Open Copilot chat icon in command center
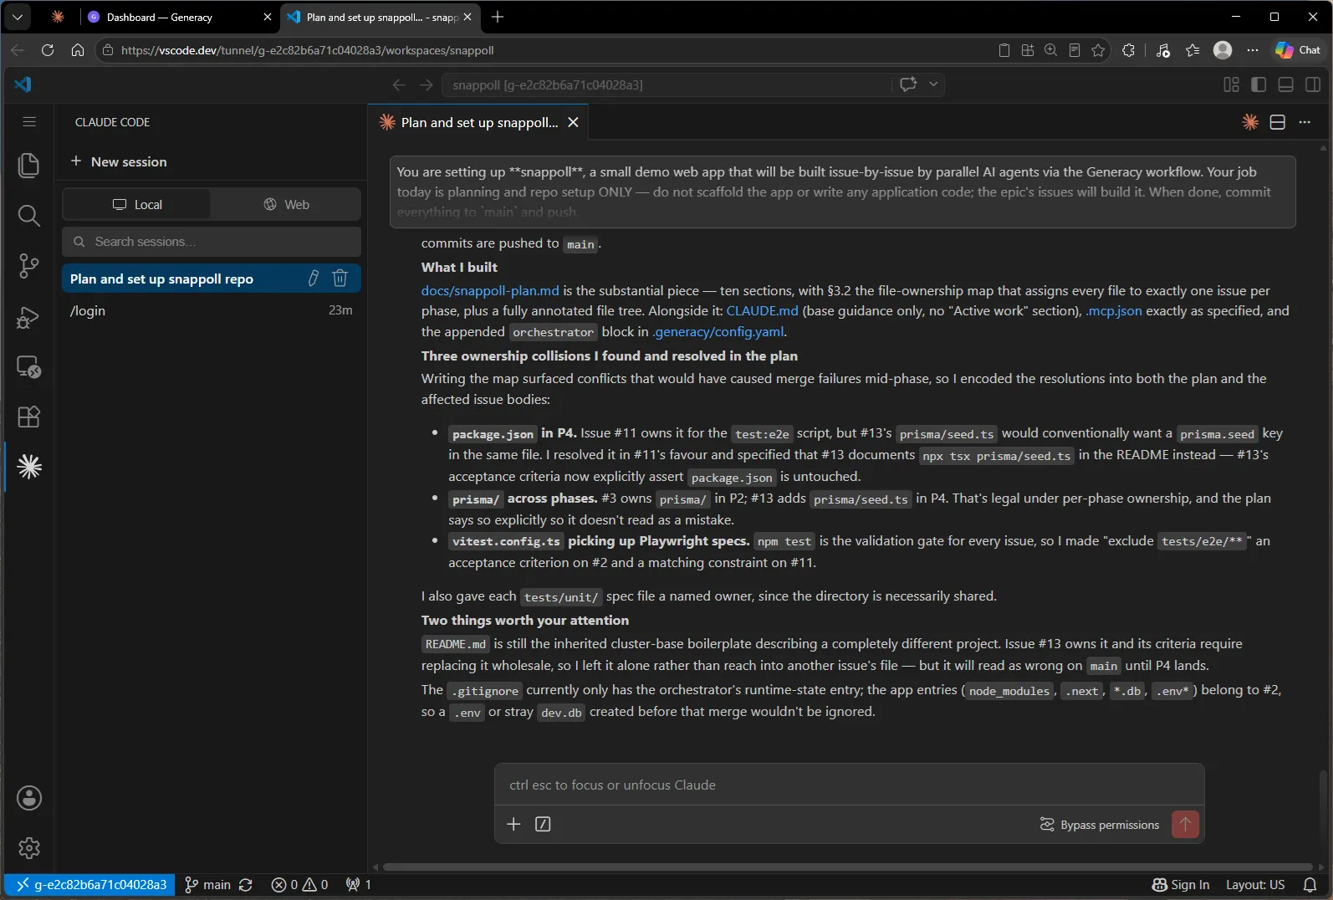The image size is (1333, 900). coord(908,84)
